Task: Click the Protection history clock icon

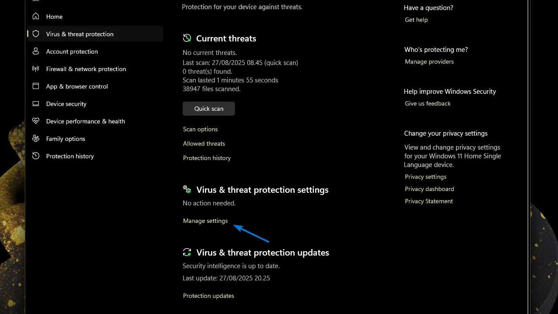Action: pyautogui.click(x=36, y=156)
